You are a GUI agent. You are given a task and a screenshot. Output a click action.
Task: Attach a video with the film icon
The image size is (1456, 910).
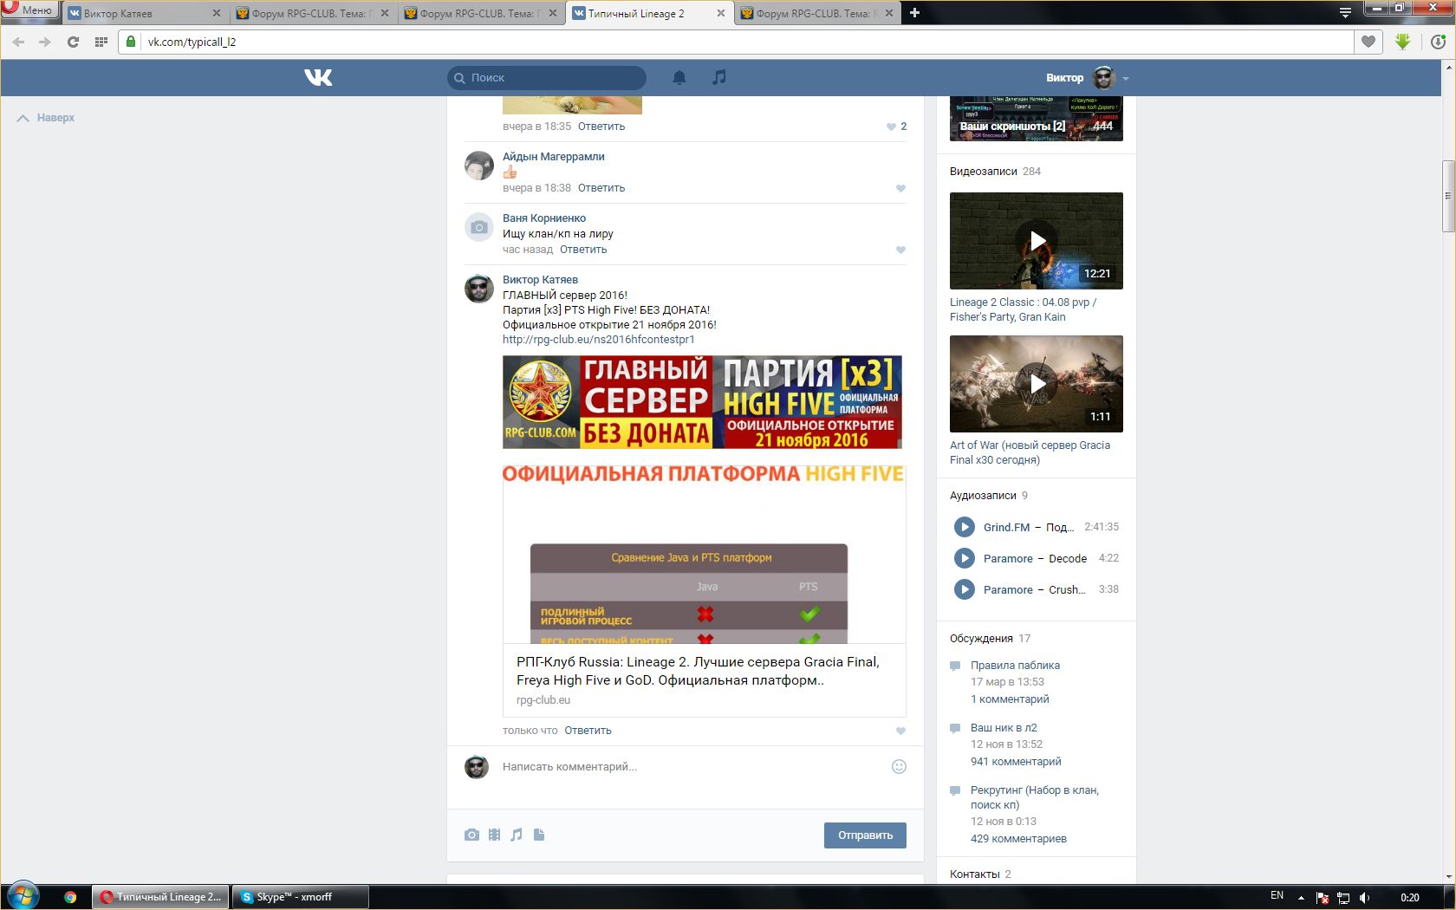coord(494,835)
